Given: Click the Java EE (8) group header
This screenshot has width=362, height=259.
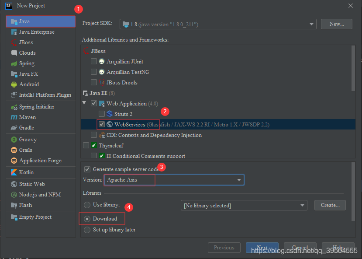Looking at the screenshot, I should 99,93.
